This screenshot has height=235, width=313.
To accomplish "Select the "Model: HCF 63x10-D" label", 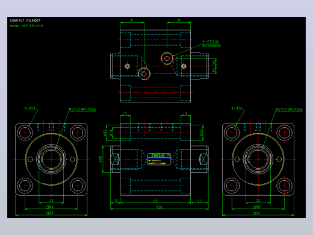I will (x=26, y=26).
